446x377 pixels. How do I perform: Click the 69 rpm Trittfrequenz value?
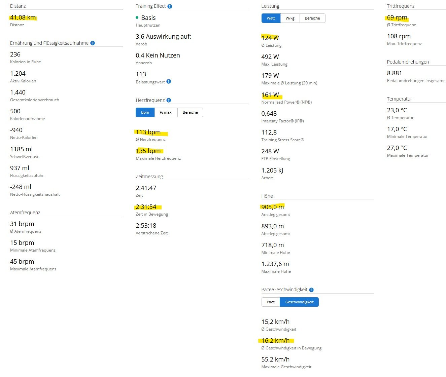pyautogui.click(x=397, y=17)
